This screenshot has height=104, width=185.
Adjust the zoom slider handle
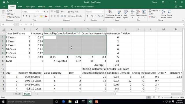pyautogui.click(x=171, y=97)
